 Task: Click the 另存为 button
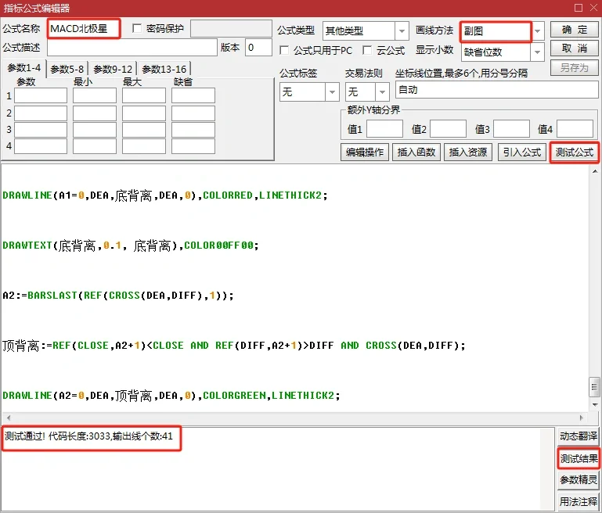click(x=575, y=67)
